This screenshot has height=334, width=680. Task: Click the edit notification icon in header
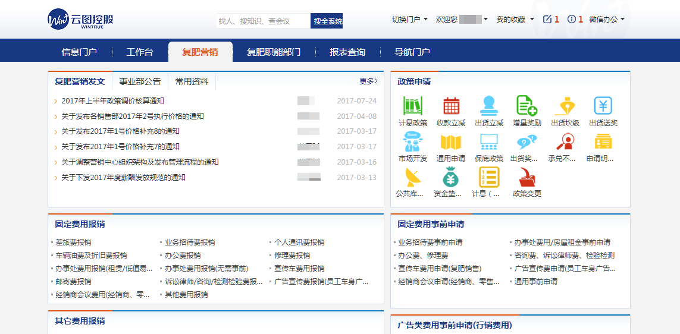coord(547,20)
